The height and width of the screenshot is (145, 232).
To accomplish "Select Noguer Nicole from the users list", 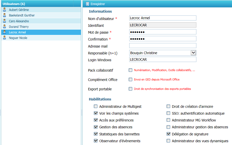I will click(18, 38).
